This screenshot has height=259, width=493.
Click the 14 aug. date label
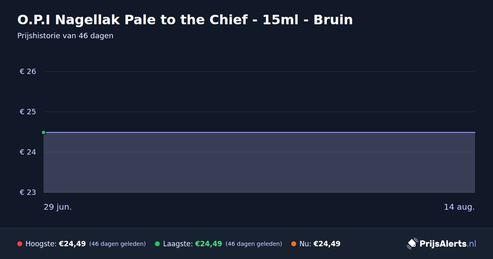(459, 207)
